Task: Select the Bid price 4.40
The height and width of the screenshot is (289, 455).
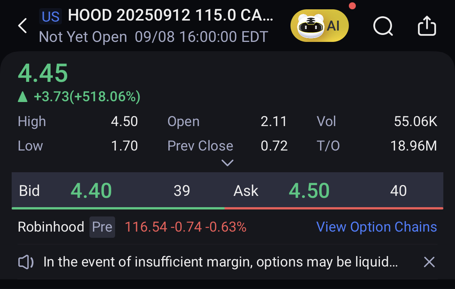Action: click(91, 190)
